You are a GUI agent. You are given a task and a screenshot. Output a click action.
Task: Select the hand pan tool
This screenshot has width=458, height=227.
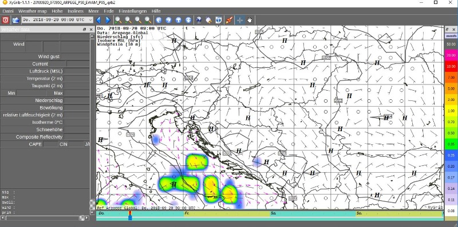[250, 20]
